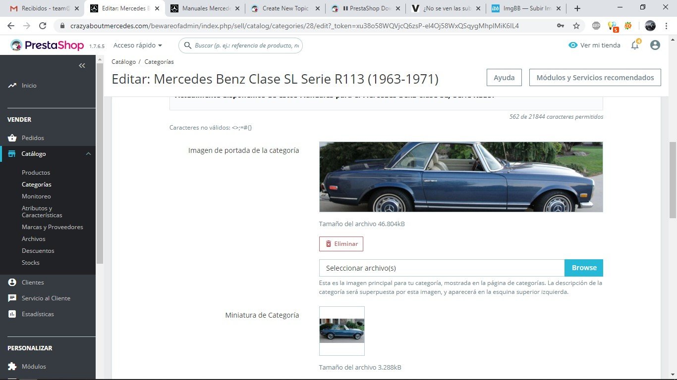
Task: Click the eye icon next to Ver mi tienda
Action: click(573, 45)
